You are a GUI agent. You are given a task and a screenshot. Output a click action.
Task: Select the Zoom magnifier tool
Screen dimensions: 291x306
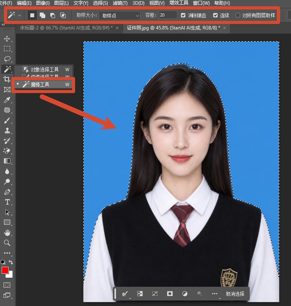(x=7, y=243)
